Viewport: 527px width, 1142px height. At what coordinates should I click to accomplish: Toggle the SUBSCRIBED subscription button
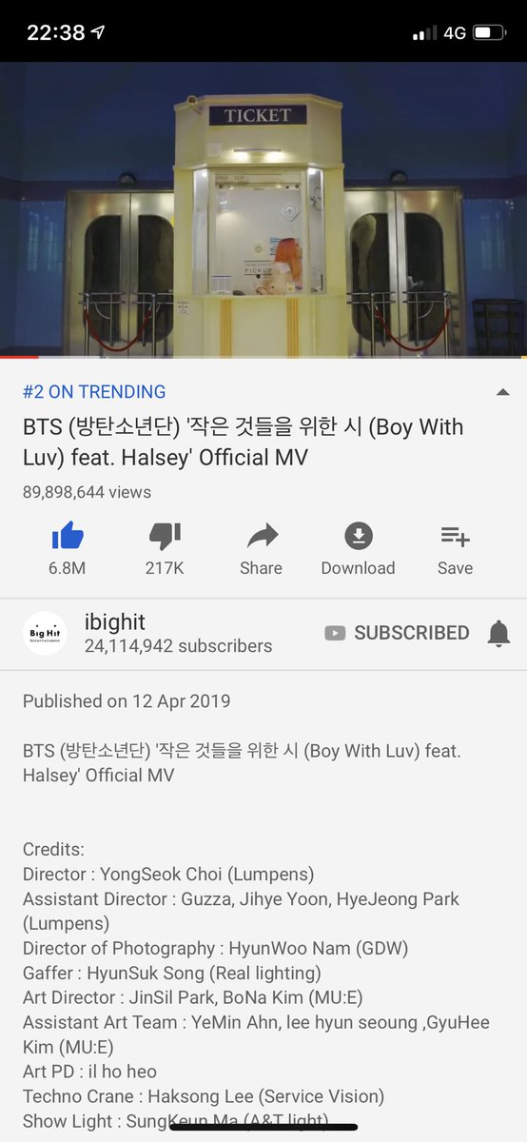click(397, 633)
